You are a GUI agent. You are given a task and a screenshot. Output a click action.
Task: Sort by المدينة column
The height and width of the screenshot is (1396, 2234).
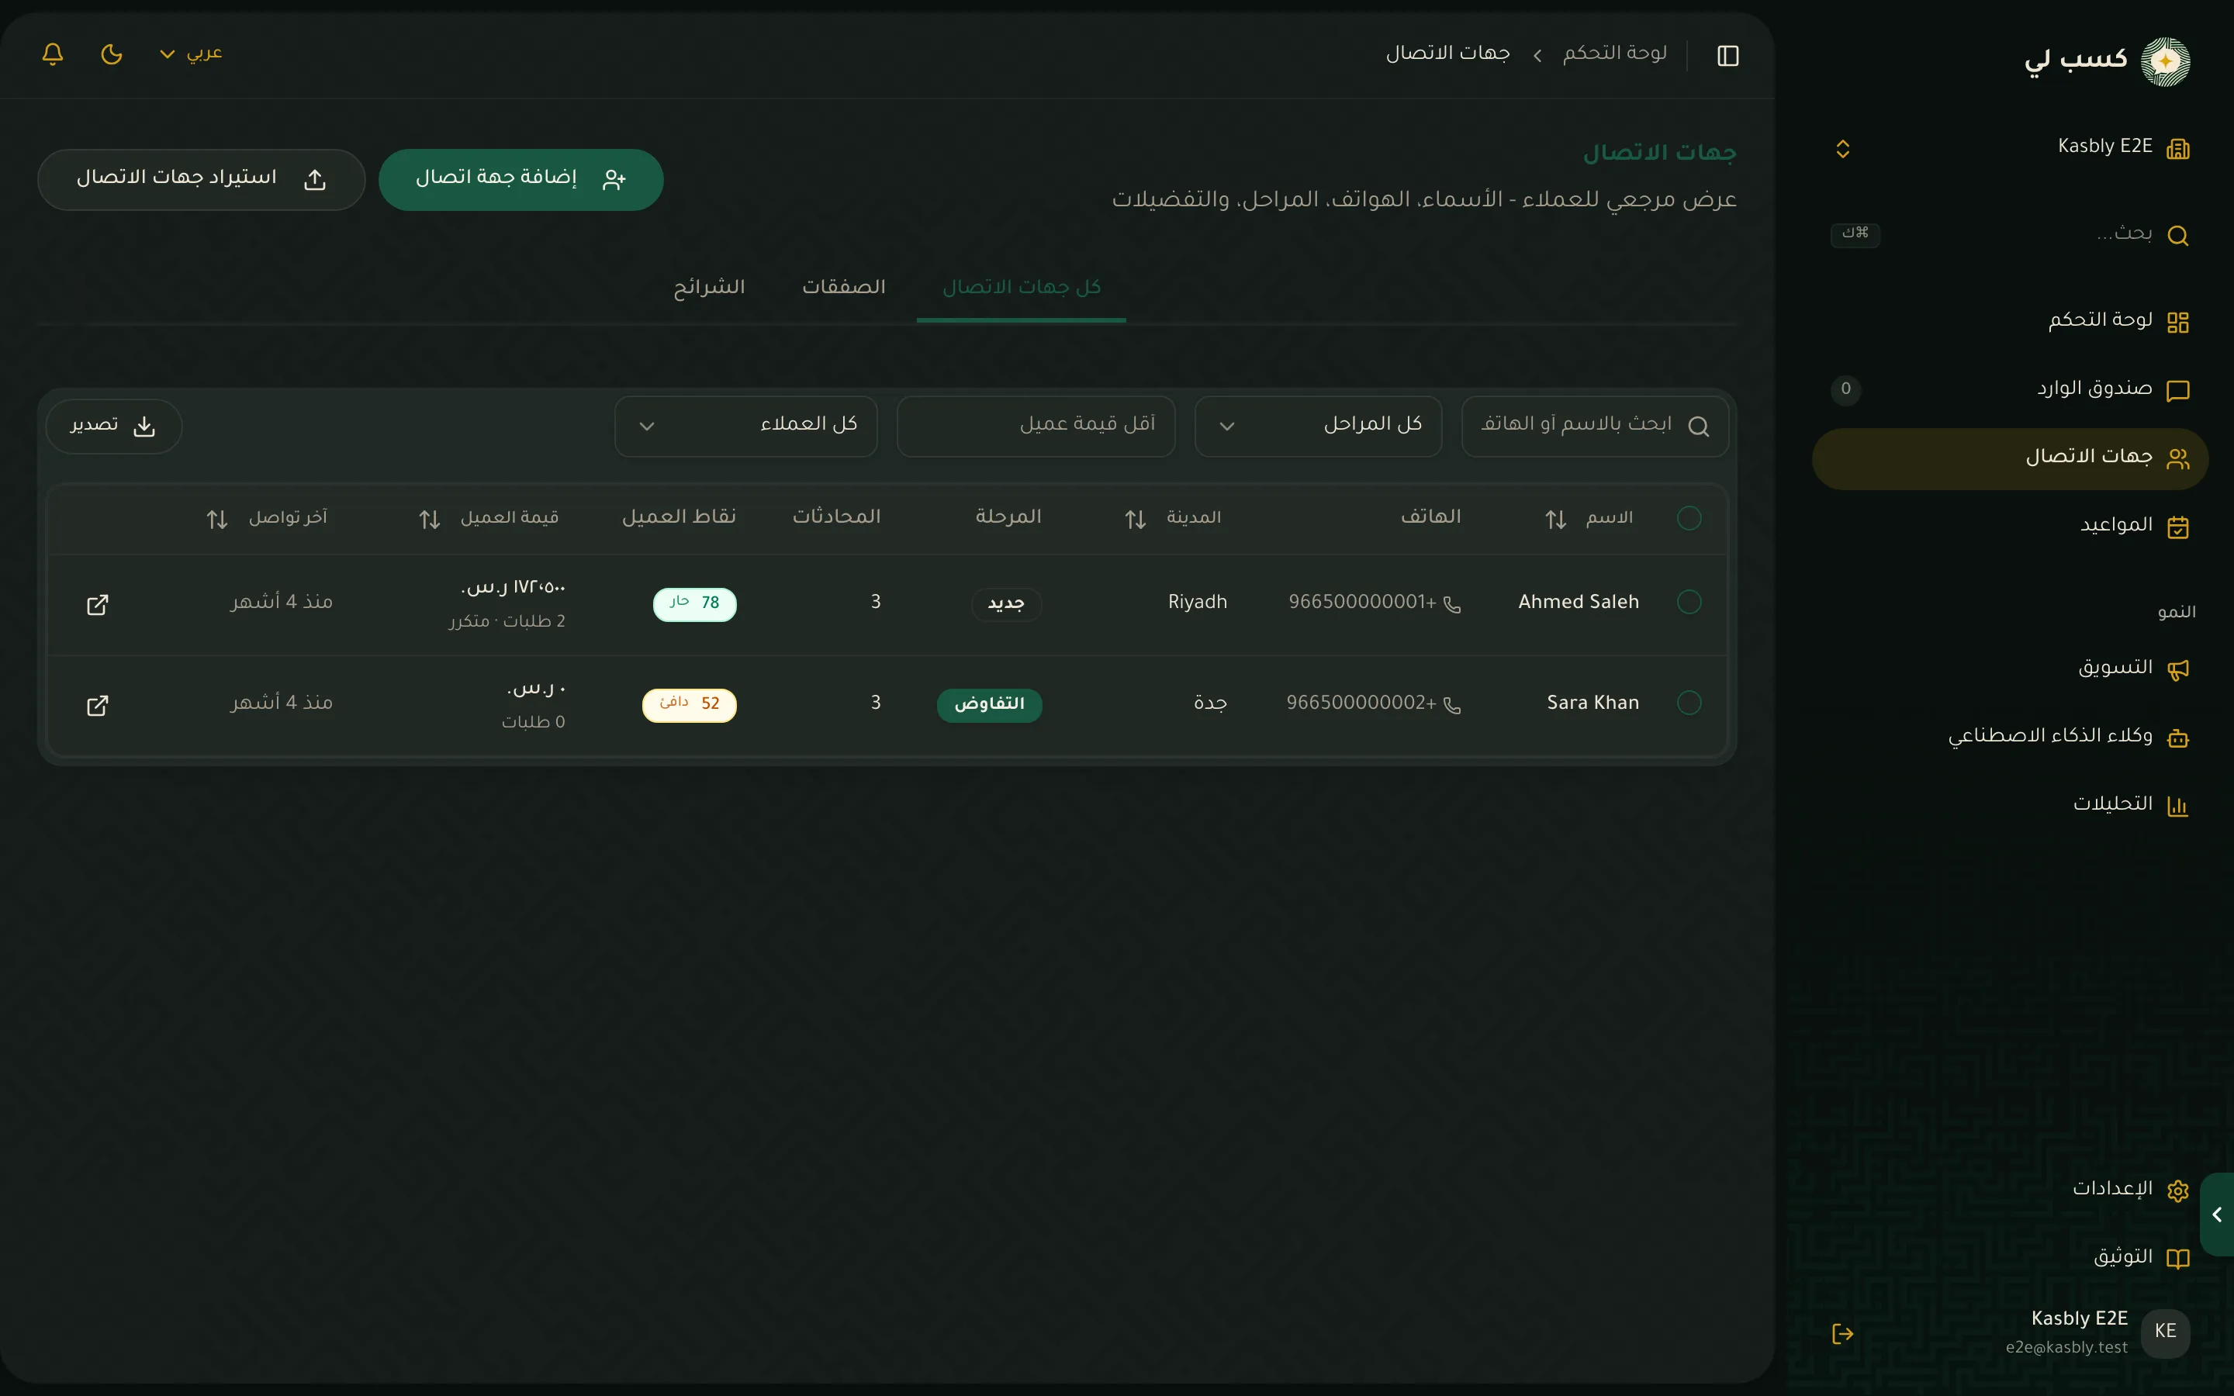(1174, 518)
